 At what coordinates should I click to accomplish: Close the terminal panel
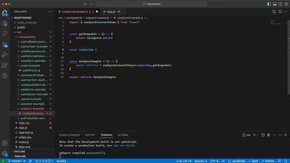(285, 135)
